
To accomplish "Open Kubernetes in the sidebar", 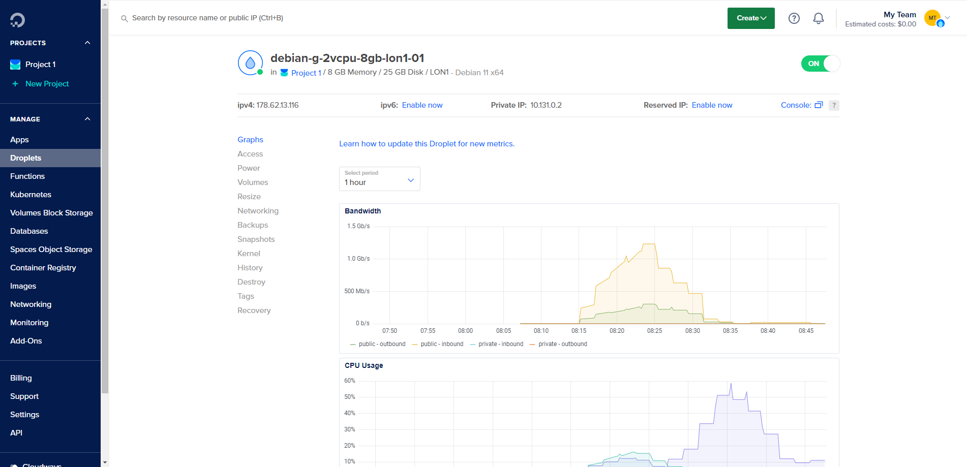I will (x=31, y=195).
